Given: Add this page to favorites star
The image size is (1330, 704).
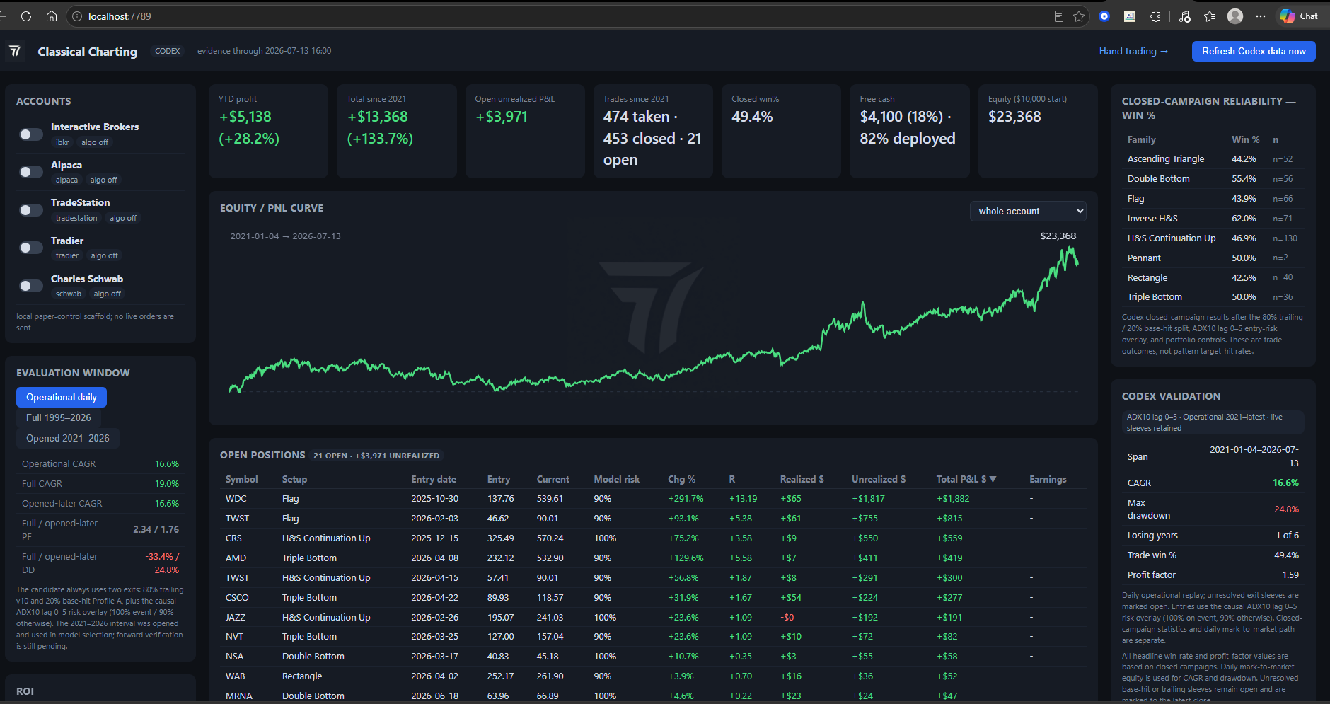Looking at the screenshot, I should pos(1079,16).
